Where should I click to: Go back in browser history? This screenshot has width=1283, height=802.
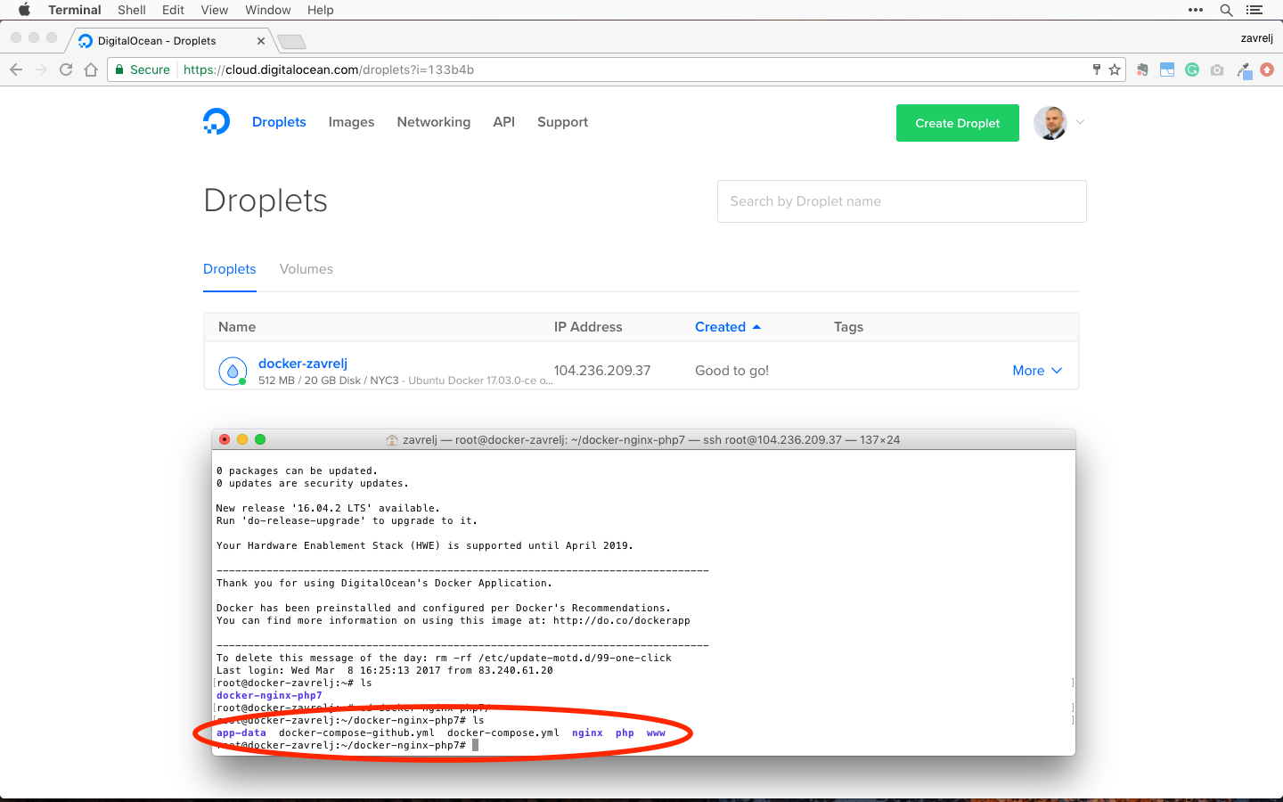pyautogui.click(x=16, y=70)
